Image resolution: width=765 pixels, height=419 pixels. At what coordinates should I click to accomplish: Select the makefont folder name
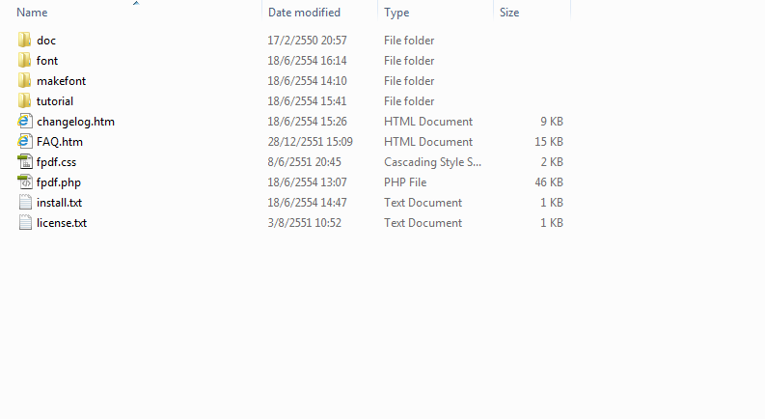point(61,81)
